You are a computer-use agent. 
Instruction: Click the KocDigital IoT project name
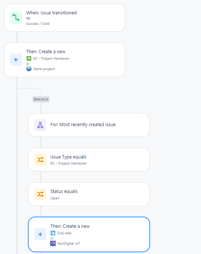tap(69, 244)
